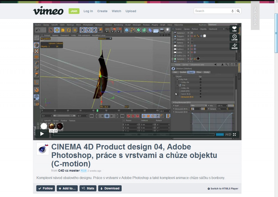Screen dimensions: 278x197
Task: Click the Add to... button
Action: pyautogui.click(x=67, y=188)
